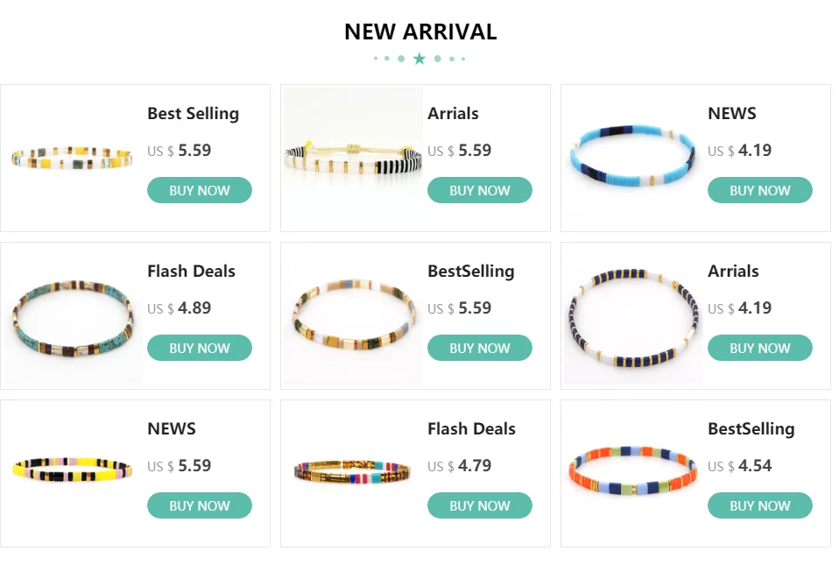Buy the top-row Arrials bracelet at $5.59
839x579 pixels.
479,190
